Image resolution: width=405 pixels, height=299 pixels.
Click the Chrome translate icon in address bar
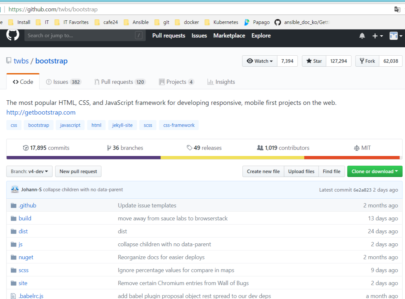(397, 9)
